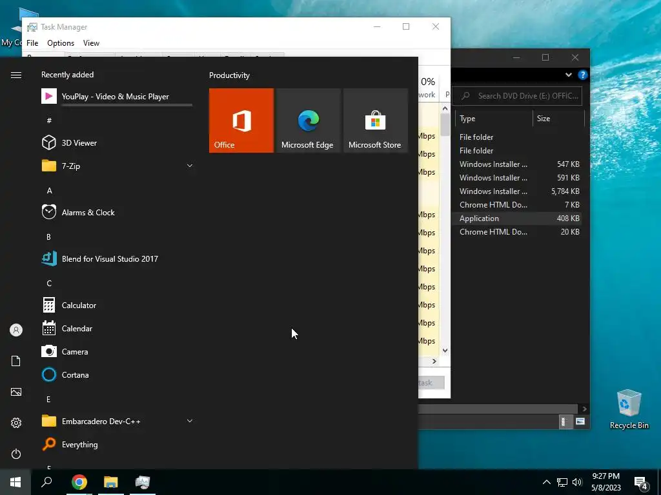The height and width of the screenshot is (495, 661).
Task: Open the Office tile
Action: coord(241,121)
